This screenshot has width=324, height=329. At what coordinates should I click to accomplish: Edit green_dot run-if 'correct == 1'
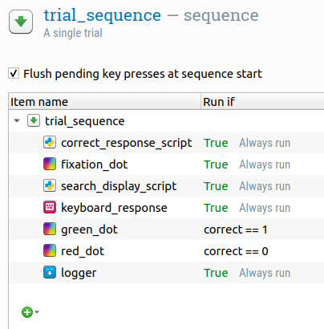(x=236, y=229)
